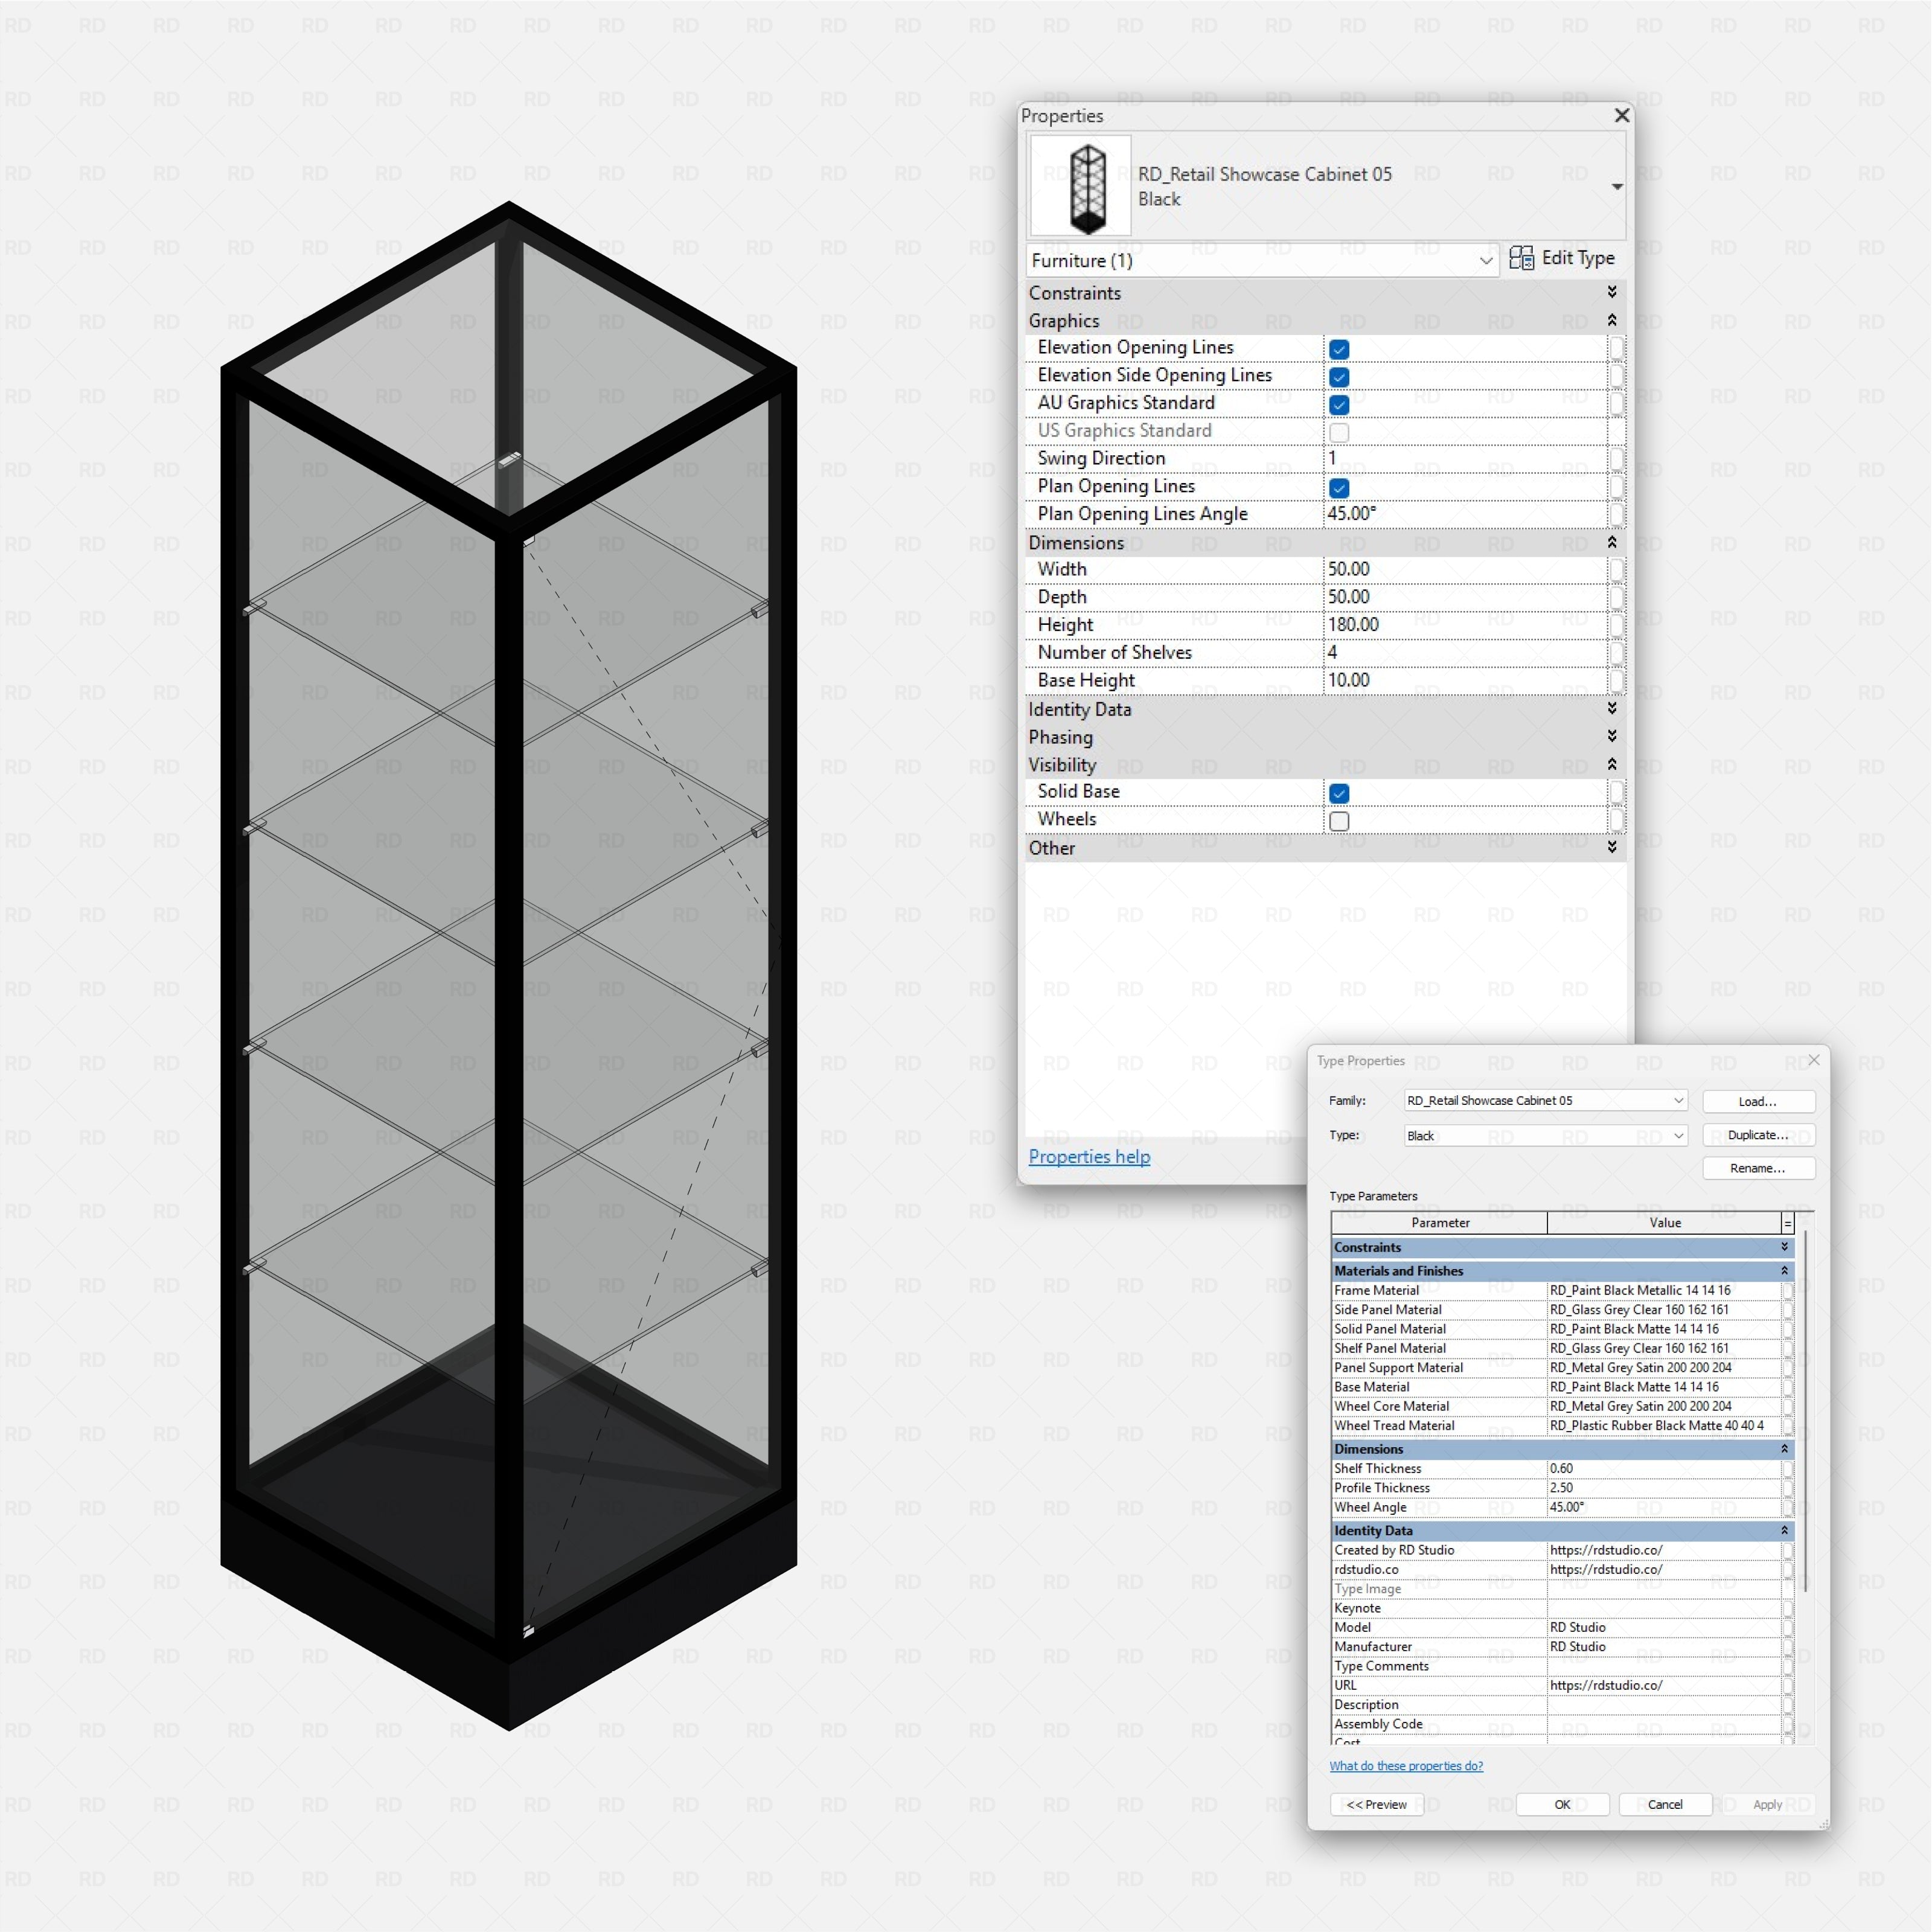Click the Plan Opening Lines Angle value
The width and height of the screenshot is (1932, 1932).
pos(1465,513)
